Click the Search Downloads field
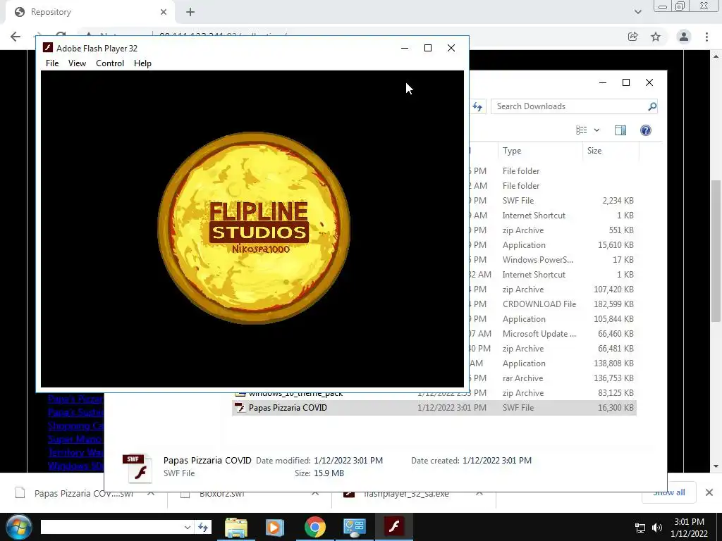 point(574,106)
